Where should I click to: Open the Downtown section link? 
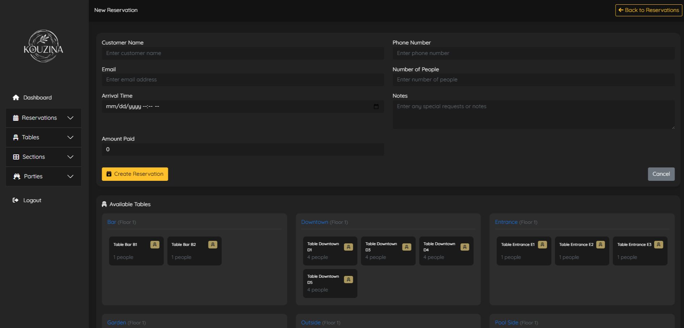(314, 222)
